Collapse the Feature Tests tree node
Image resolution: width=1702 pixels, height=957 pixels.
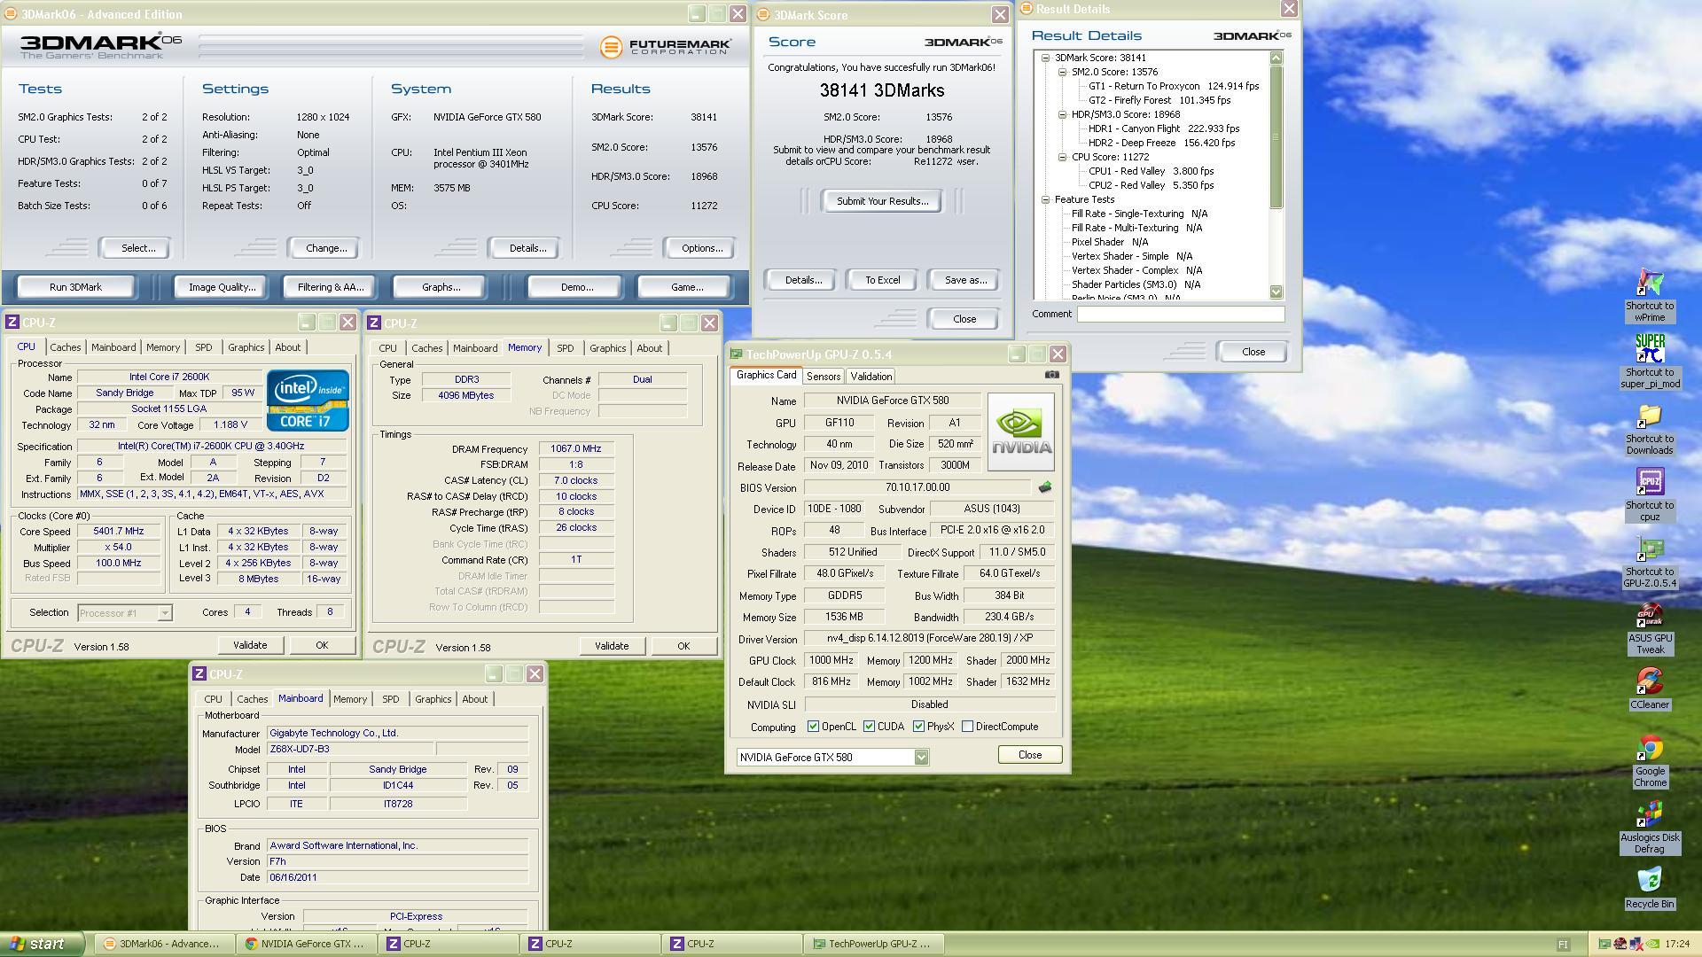(x=1046, y=199)
